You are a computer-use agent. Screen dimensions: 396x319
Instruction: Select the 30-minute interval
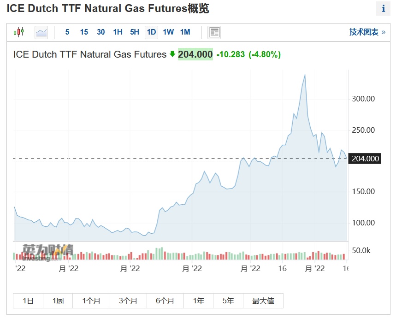point(101,32)
